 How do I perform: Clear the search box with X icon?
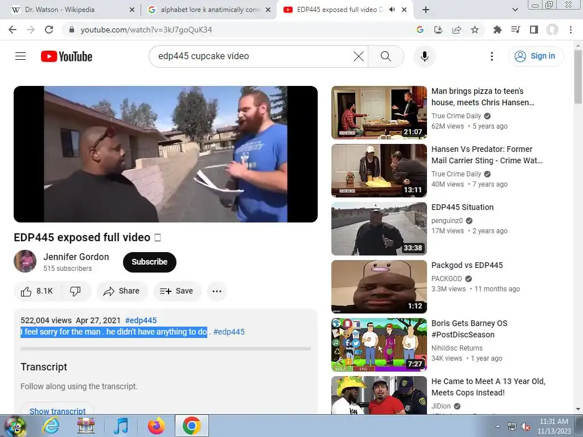pos(359,56)
